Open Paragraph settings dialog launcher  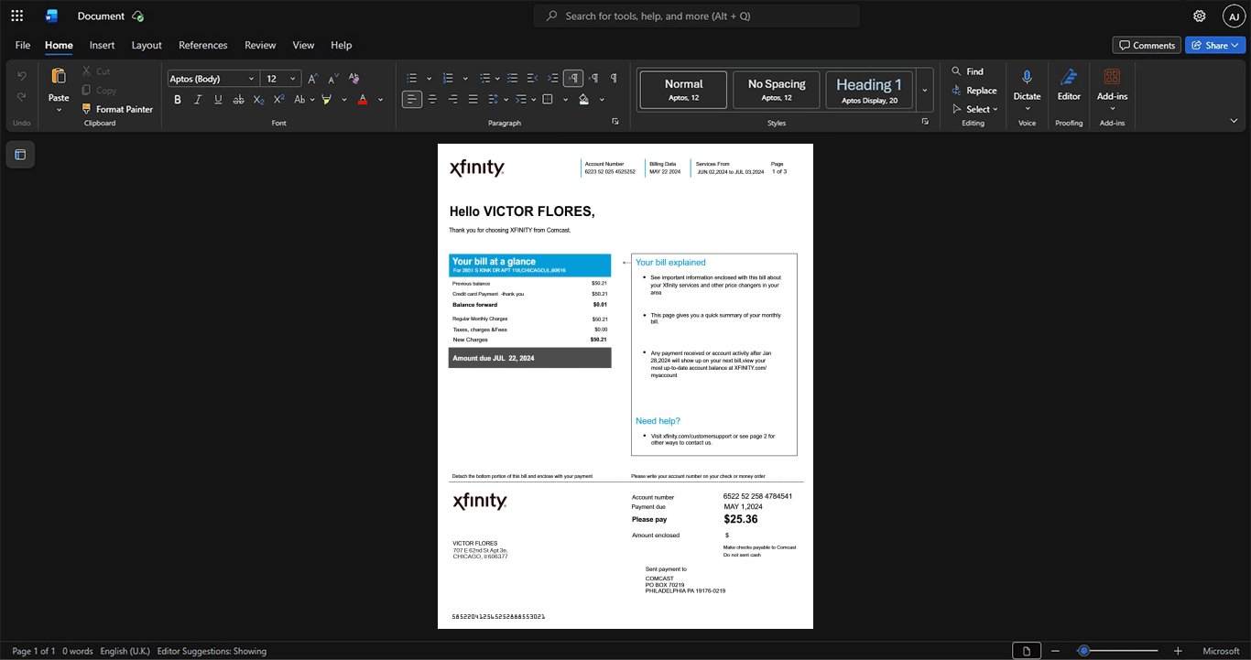click(615, 122)
